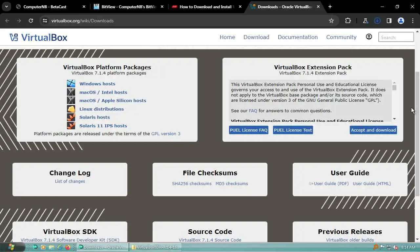420x252 pixels.
Task: Open the SHA256 checksums link
Action: pyautogui.click(x=192, y=183)
